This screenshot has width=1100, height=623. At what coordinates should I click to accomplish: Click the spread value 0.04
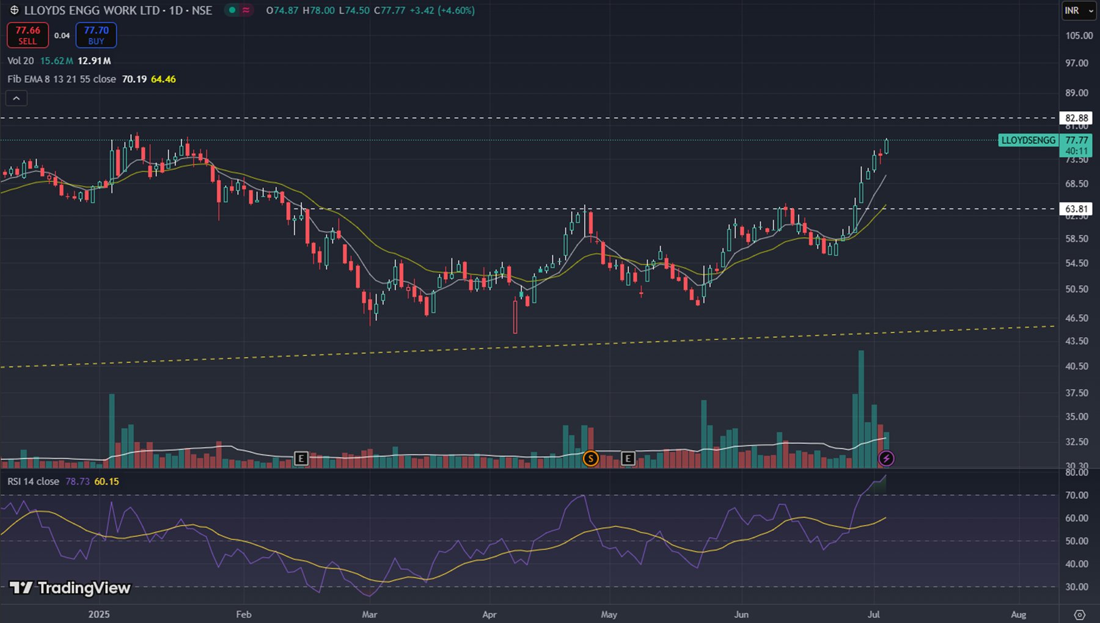[62, 35]
